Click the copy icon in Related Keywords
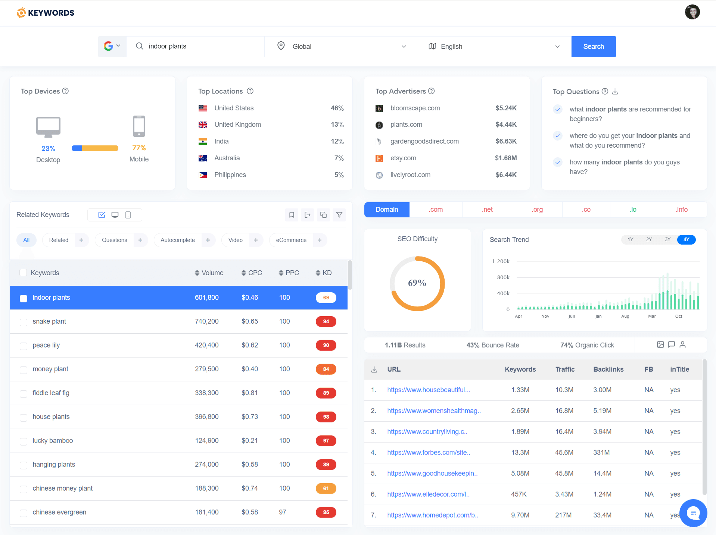This screenshot has height=535, width=716. (x=323, y=215)
